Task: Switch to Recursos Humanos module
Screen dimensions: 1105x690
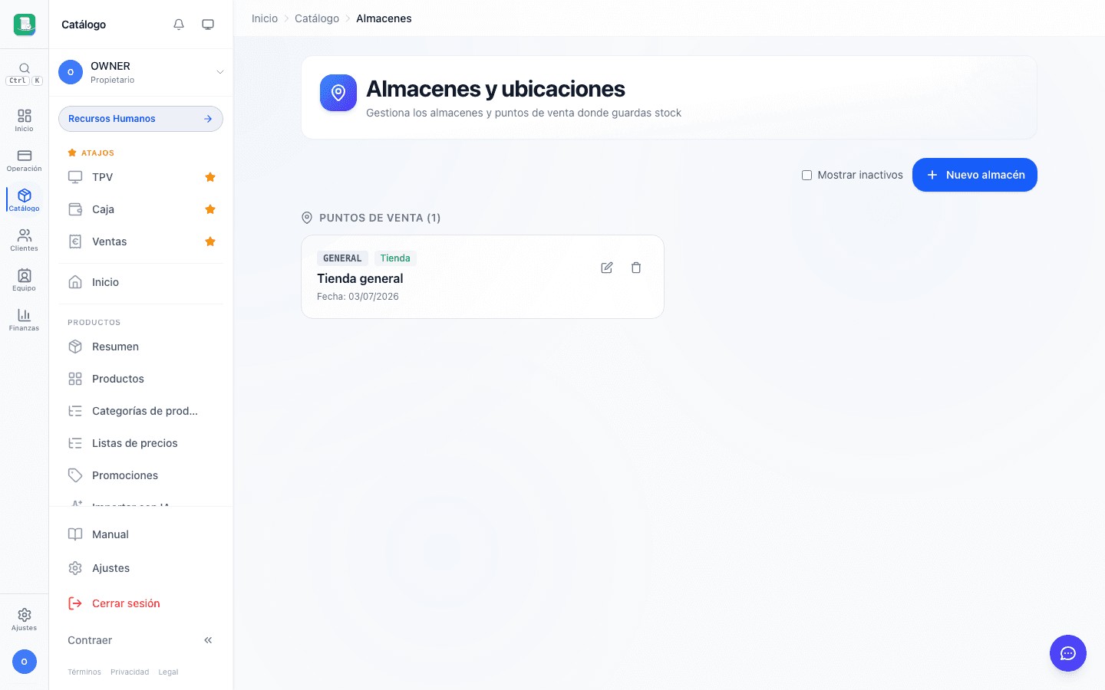Action: click(141, 119)
